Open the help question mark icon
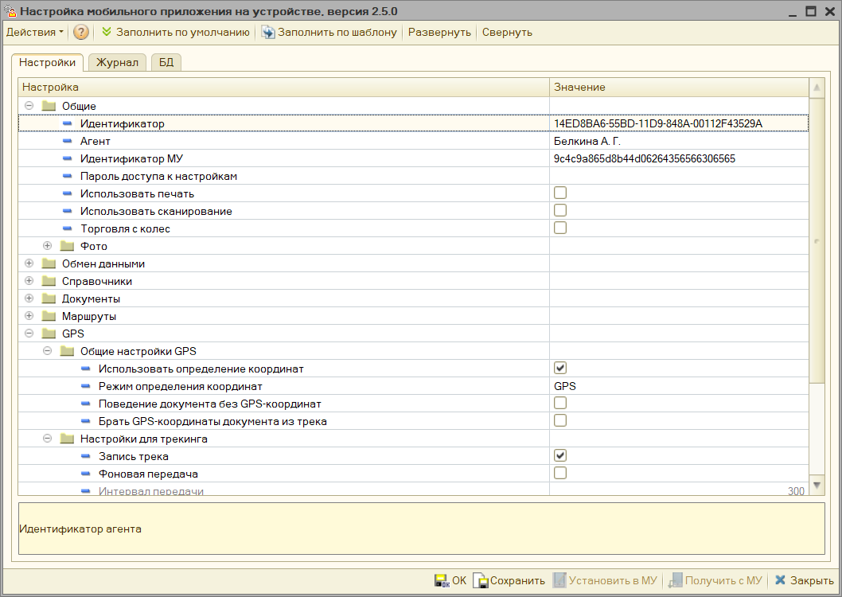This screenshot has width=842, height=597. [80, 32]
